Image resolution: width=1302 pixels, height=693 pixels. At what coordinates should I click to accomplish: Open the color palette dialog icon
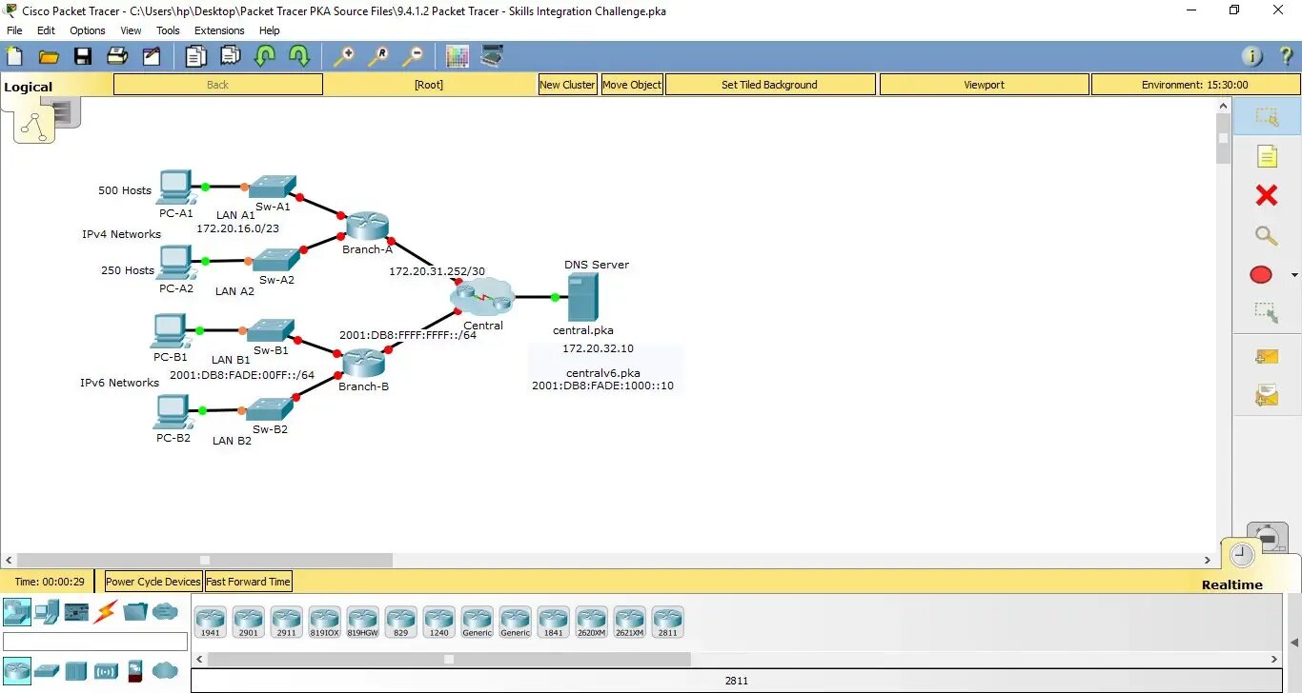[x=457, y=56]
